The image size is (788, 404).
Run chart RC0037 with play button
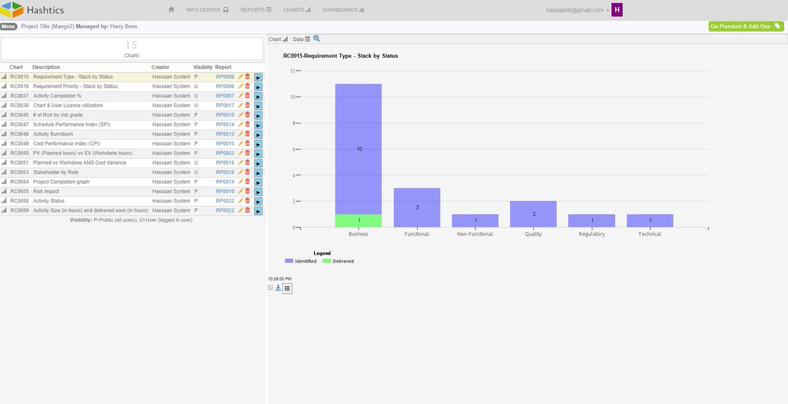pyautogui.click(x=258, y=96)
